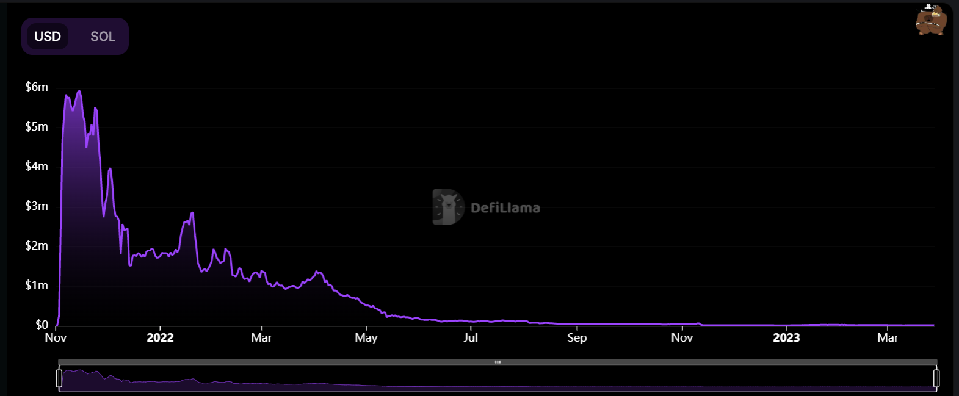Click the bear mascot avatar icon
The height and width of the screenshot is (396, 959).
coord(931,20)
